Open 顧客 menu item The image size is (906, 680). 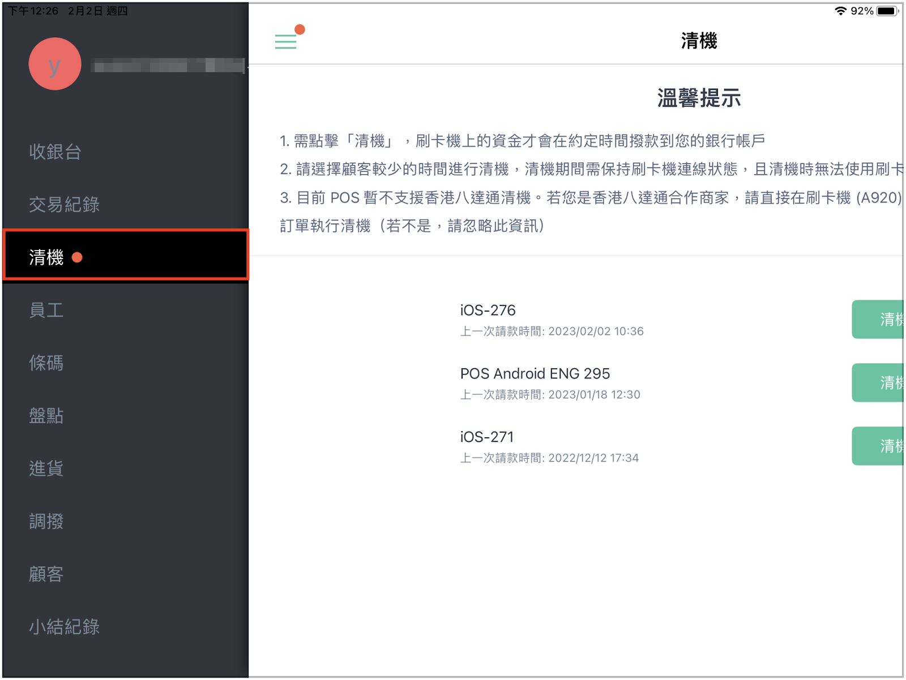(x=46, y=574)
